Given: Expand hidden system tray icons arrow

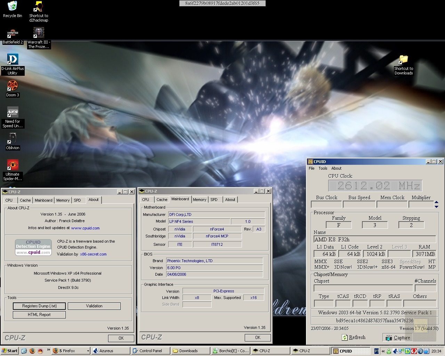Looking at the screenshot, I should pos(383,351).
